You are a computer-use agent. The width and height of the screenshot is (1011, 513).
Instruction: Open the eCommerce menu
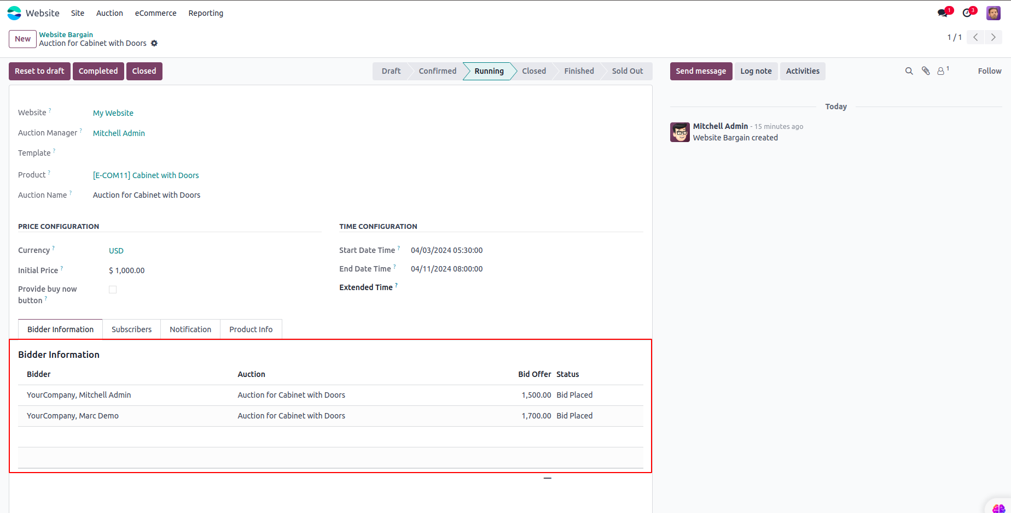click(156, 13)
